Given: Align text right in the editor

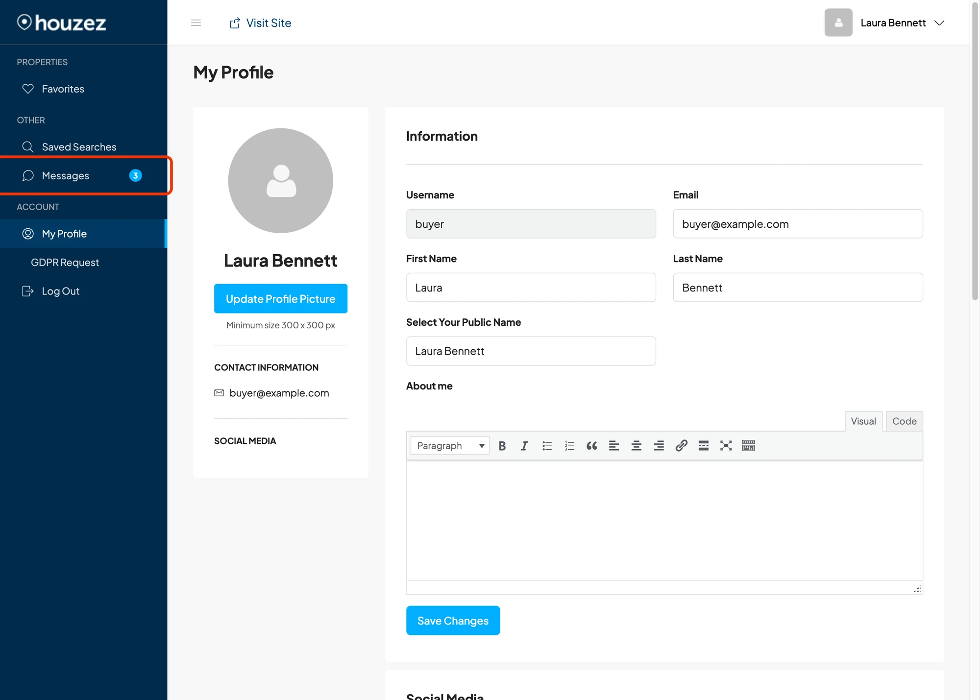Looking at the screenshot, I should 659,446.
